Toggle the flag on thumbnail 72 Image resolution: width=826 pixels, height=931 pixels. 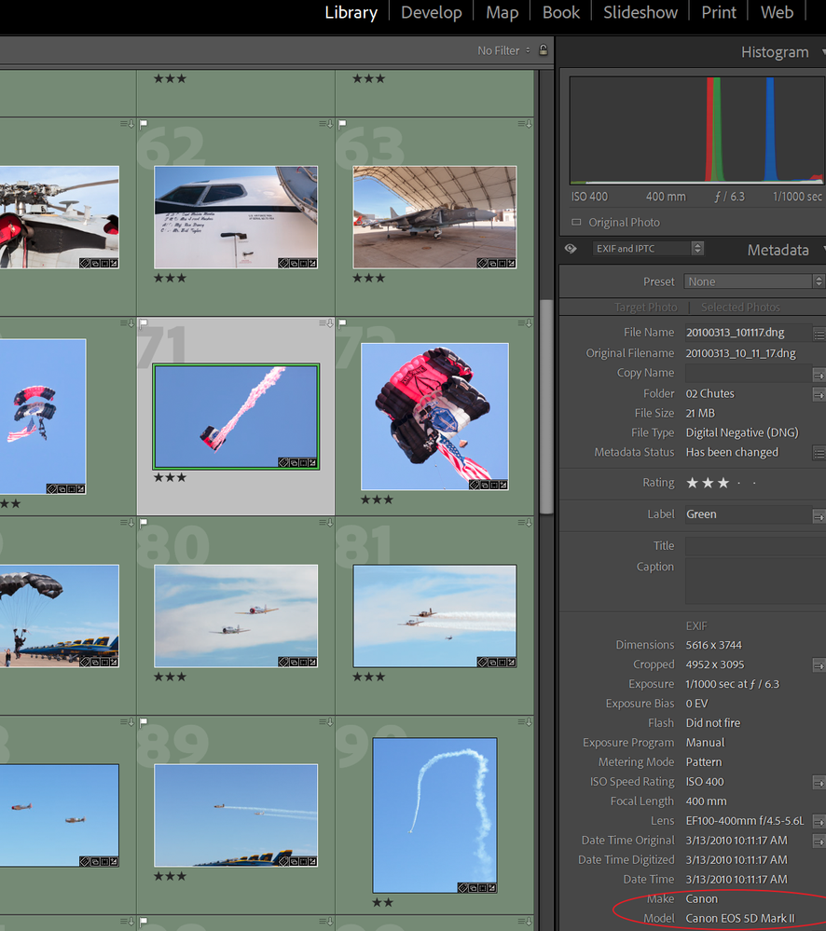pos(343,323)
